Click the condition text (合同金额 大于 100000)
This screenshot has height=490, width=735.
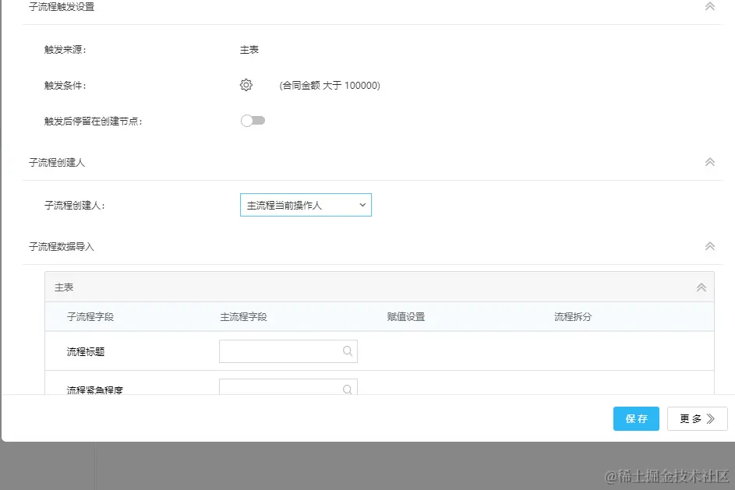(x=330, y=85)
